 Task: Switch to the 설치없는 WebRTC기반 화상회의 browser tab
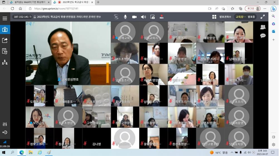pyautogui.click(x=30, y=2)
